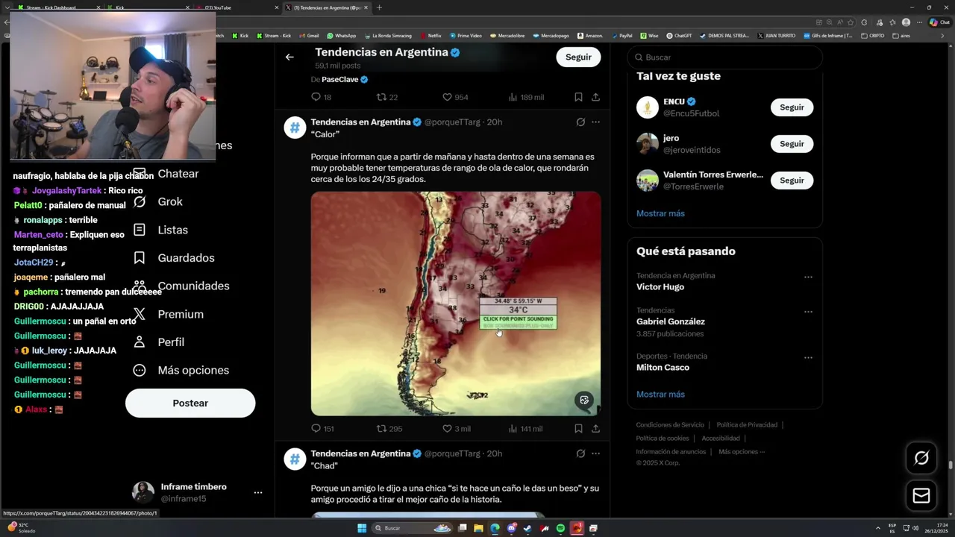
Task: Open the floating Grok button
Action: point(921,458)
